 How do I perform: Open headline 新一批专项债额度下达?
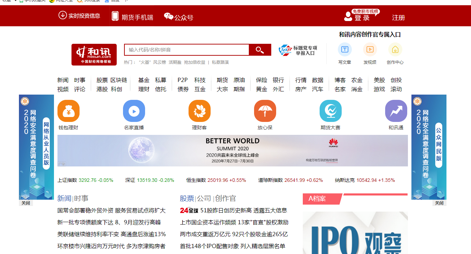click(109, 222)
